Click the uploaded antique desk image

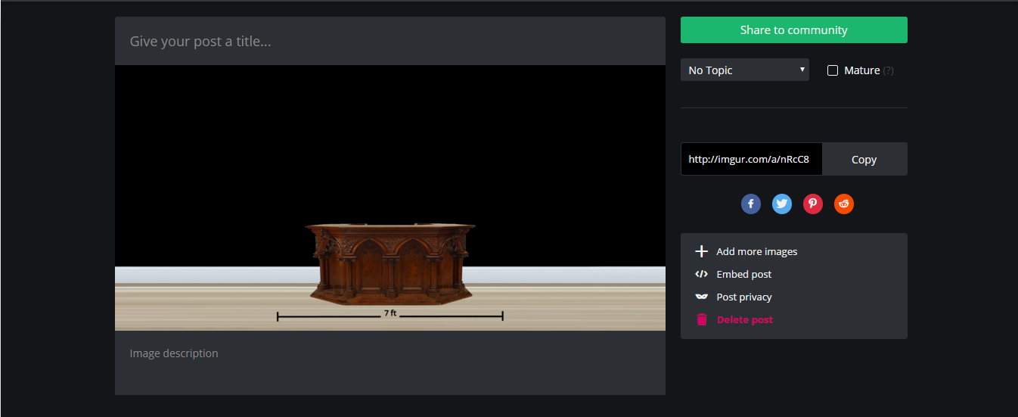coord(390,198)
